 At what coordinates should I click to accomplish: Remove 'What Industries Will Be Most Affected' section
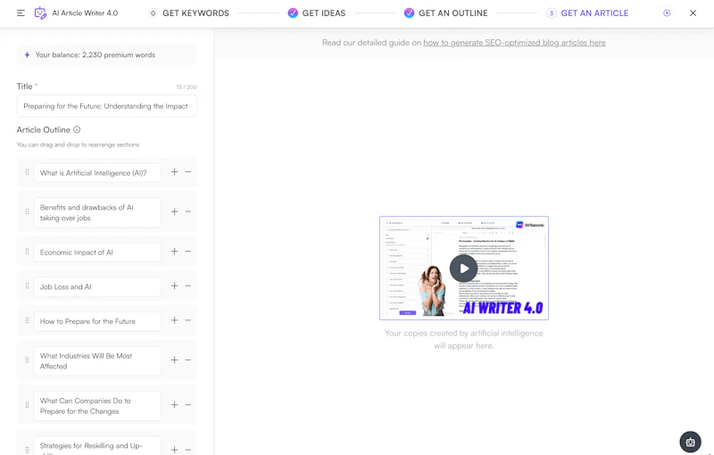(x=188, y=360)
